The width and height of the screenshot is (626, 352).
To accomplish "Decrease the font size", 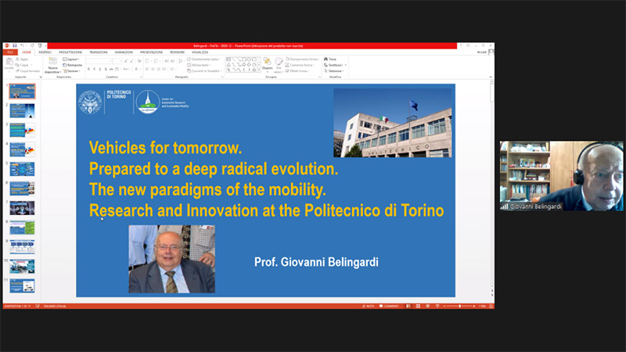I will tap(131, 61).
